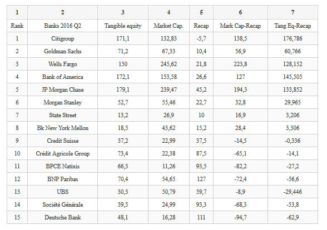Select State Street recap value 10
Screen dimensions: 327x230
click(x=201, y=115)
